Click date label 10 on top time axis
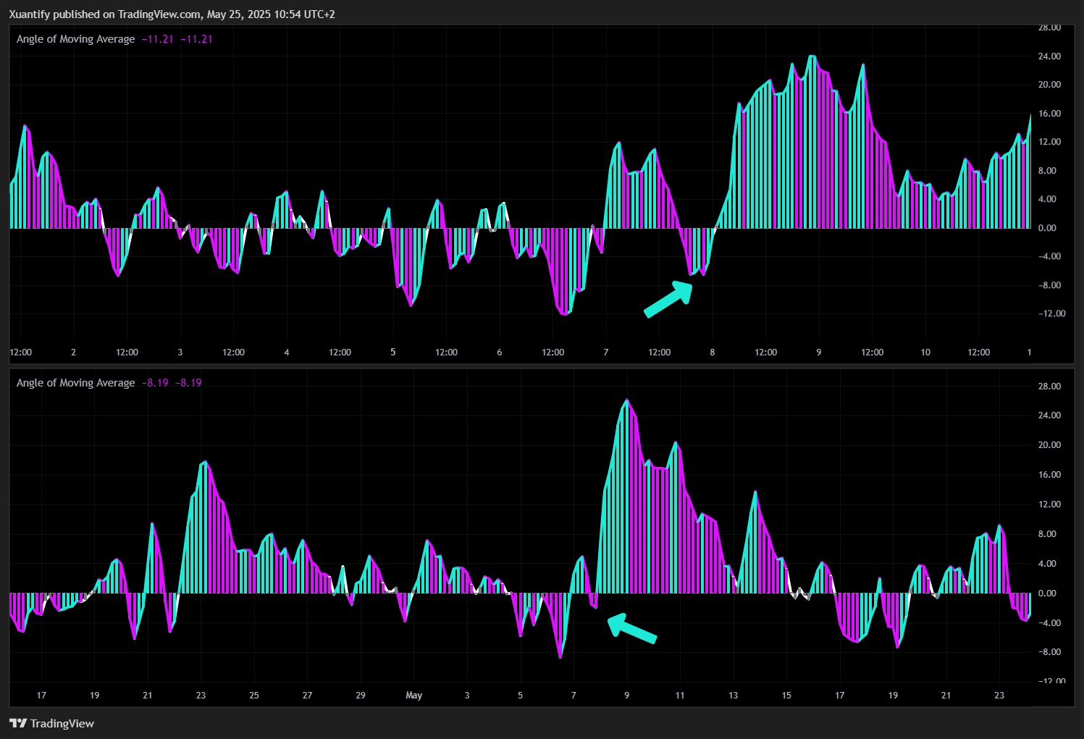 [925, 352]
